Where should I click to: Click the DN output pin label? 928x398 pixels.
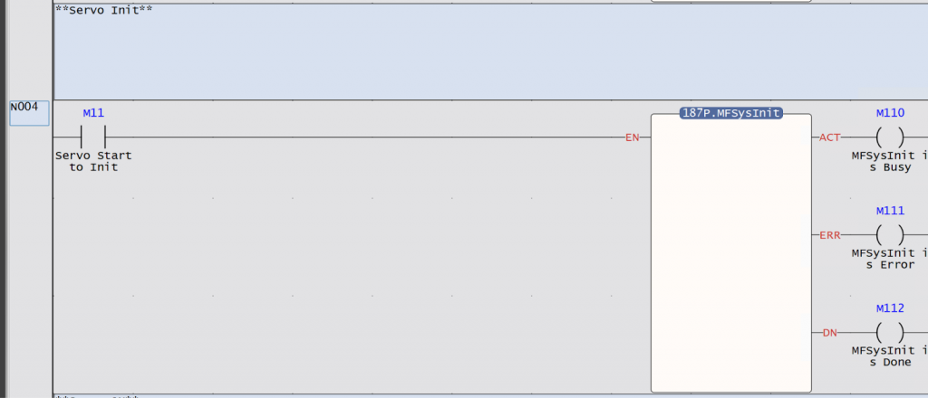point(830,333)
